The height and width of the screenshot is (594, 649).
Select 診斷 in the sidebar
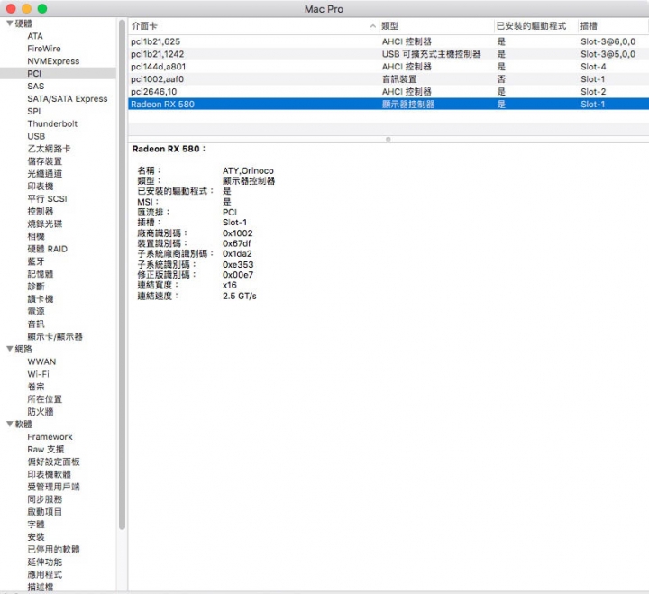click(36, 286)
